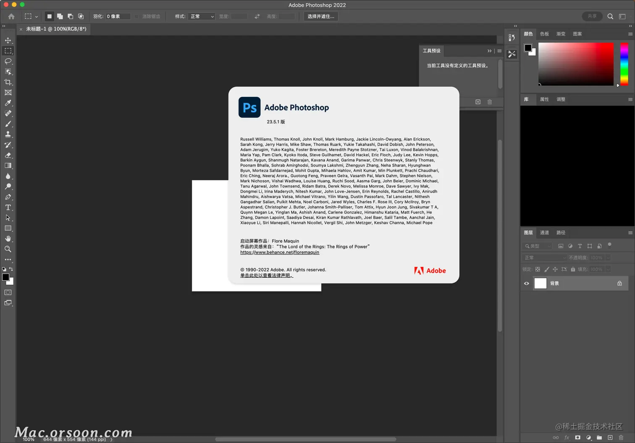Switch to the 渐变 Gradients tab

pyautogui.click(x=561, y=34)
